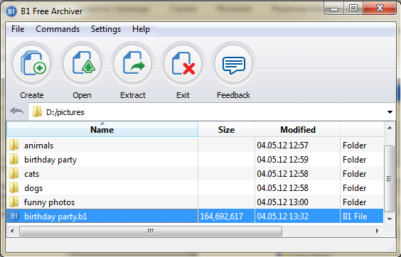Image resolution: width=401 pixels, height=257 pixels.
Task: Click the horizontal scrollbar thumb
Action: (x=151, y=231)
